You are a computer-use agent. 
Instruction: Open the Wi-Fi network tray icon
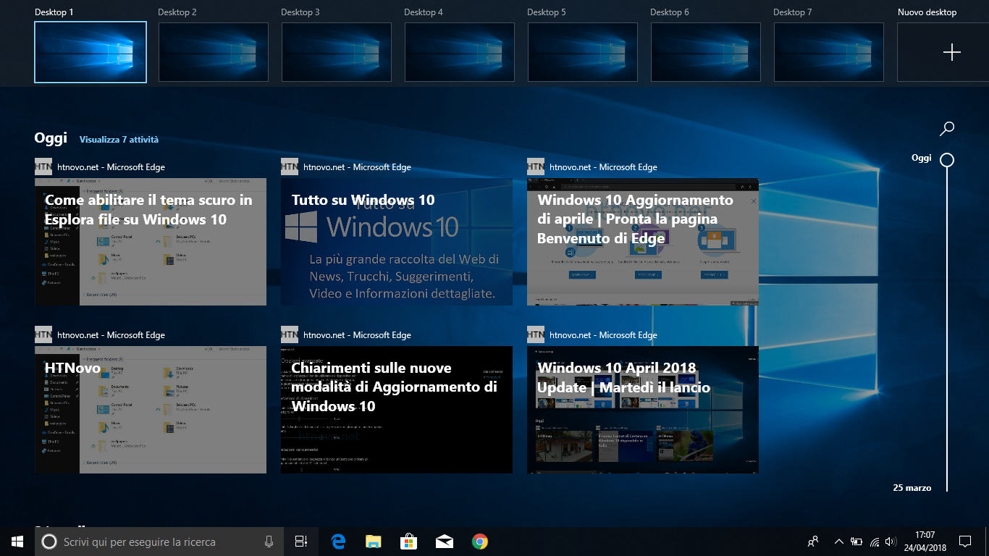tap(875, 542)
